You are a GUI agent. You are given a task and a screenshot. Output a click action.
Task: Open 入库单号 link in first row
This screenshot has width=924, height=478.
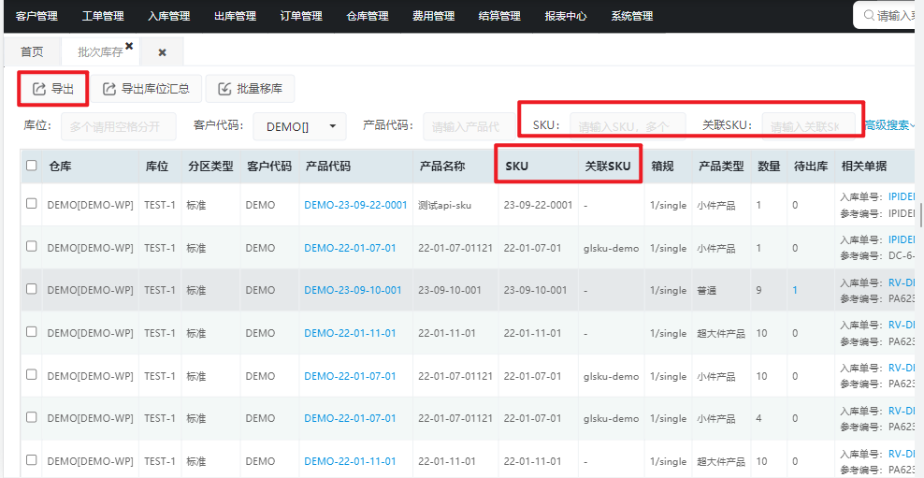click(902, 197)
